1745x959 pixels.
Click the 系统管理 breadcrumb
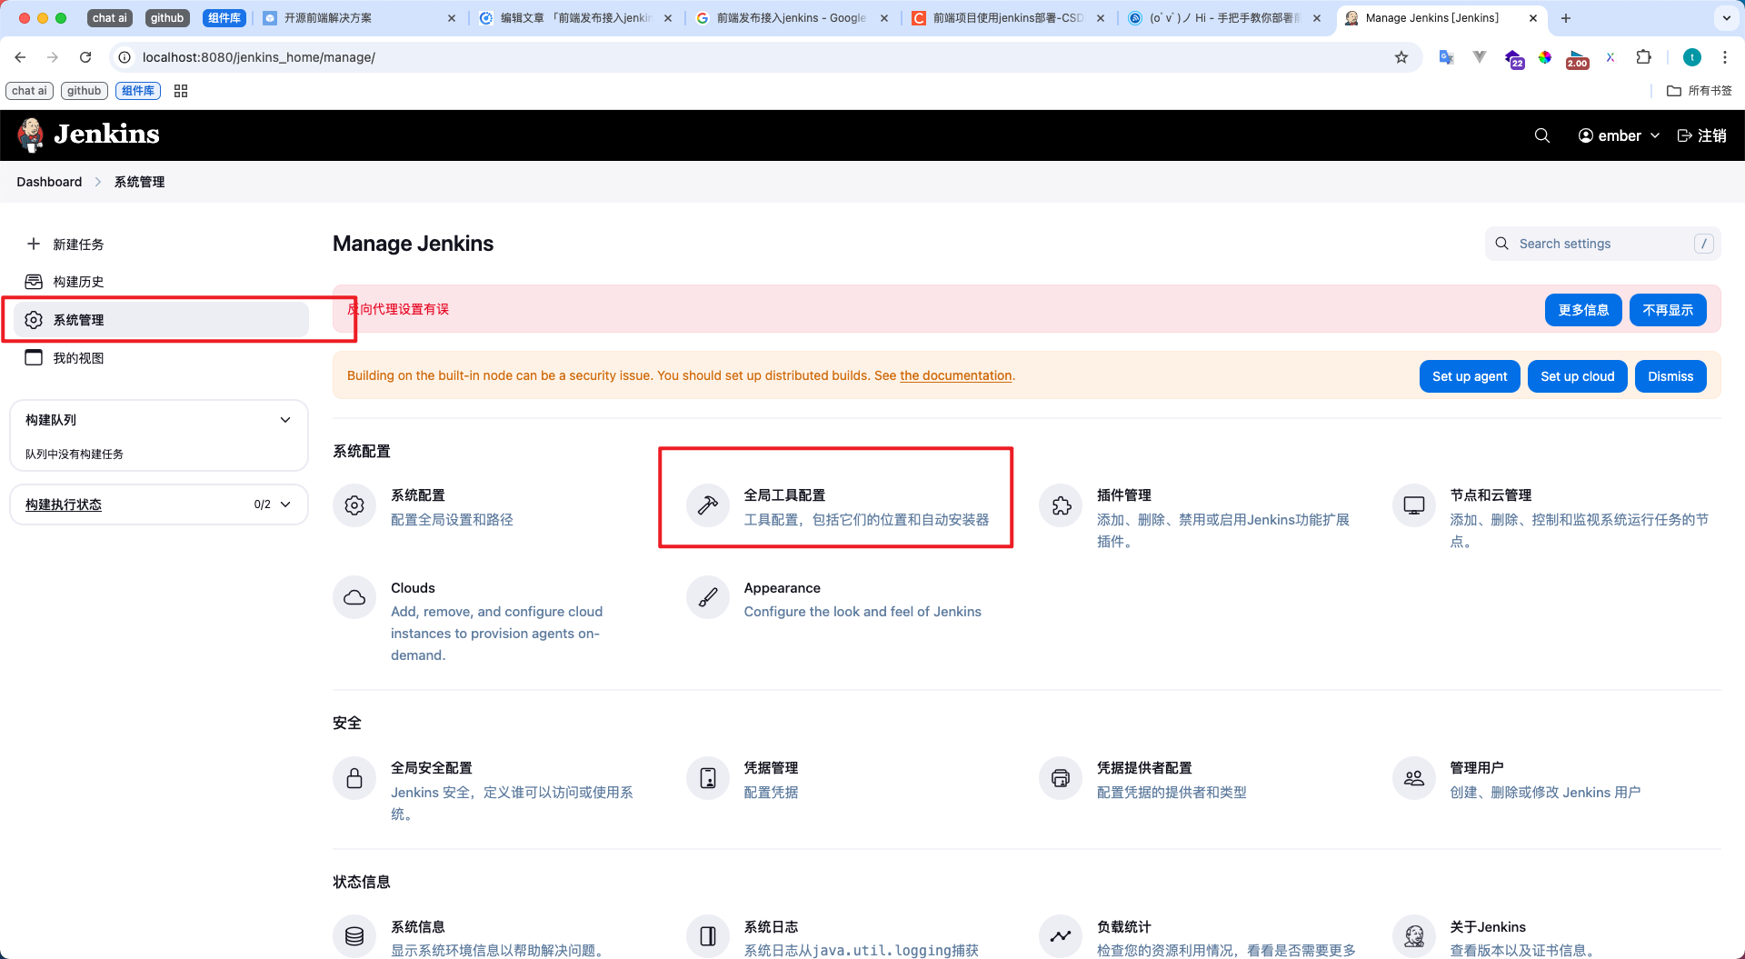click(139, 182)
